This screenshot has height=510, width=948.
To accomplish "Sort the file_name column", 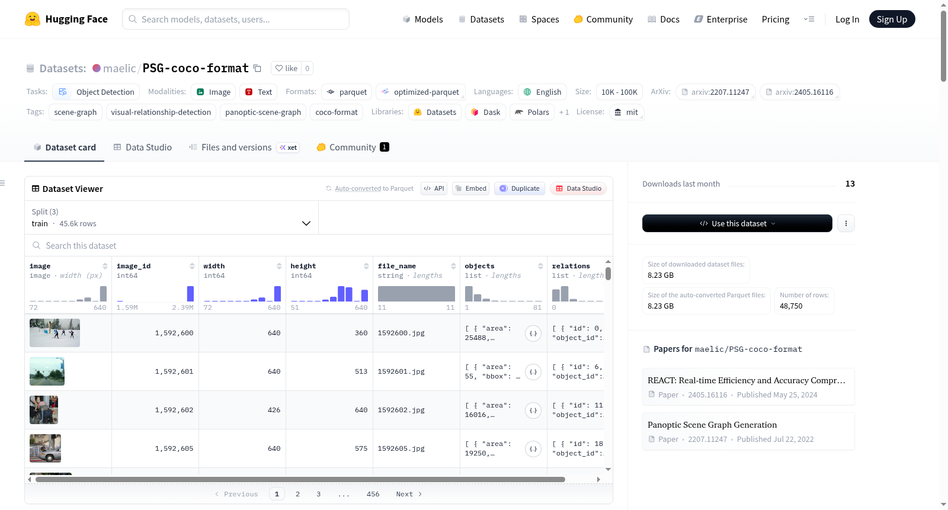I will click(453, 266).
